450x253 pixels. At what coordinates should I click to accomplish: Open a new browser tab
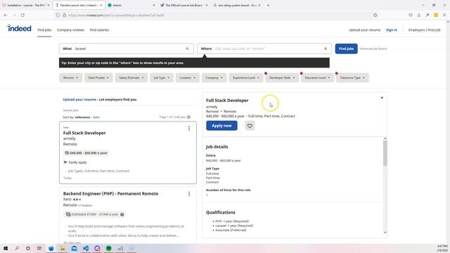coord(268,5)
